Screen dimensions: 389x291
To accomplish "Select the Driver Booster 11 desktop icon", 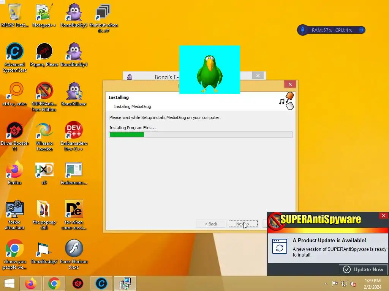I will tap(15, 136).
